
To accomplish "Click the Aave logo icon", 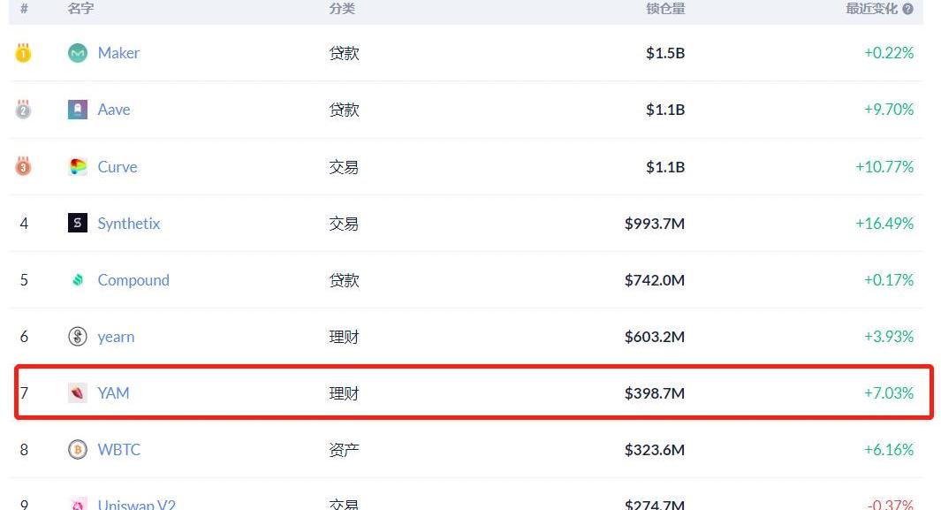I will tap(78, 110).
